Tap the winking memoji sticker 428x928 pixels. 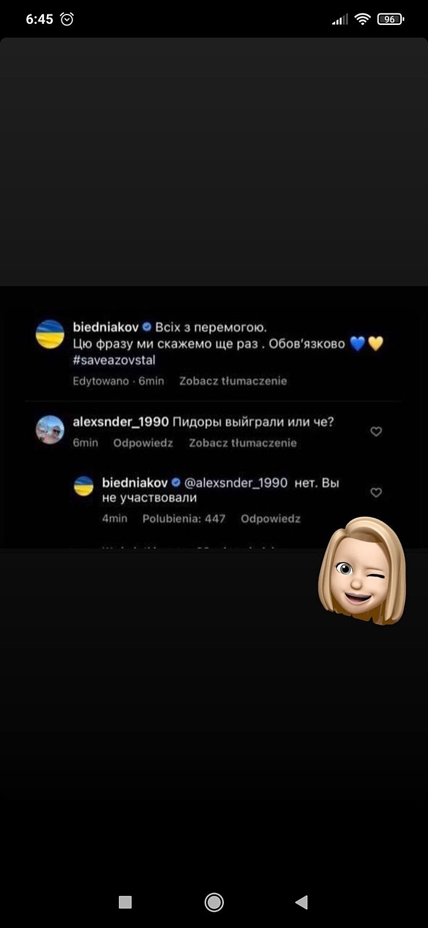pos(362,570)
